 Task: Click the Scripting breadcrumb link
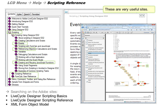coord(73,17)
